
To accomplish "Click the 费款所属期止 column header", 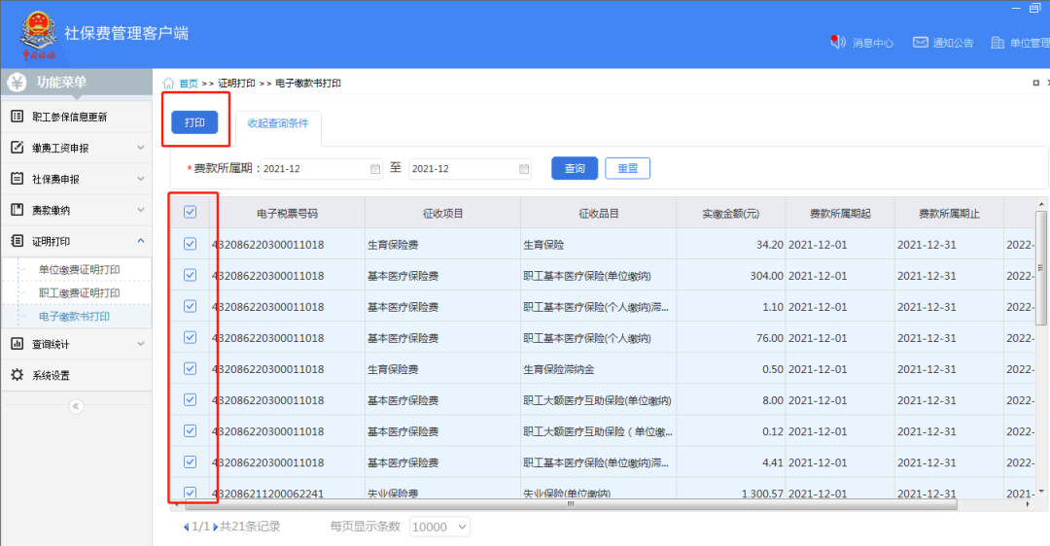I will (949, 214).
